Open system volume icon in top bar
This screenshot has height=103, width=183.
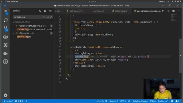point(178,1)
